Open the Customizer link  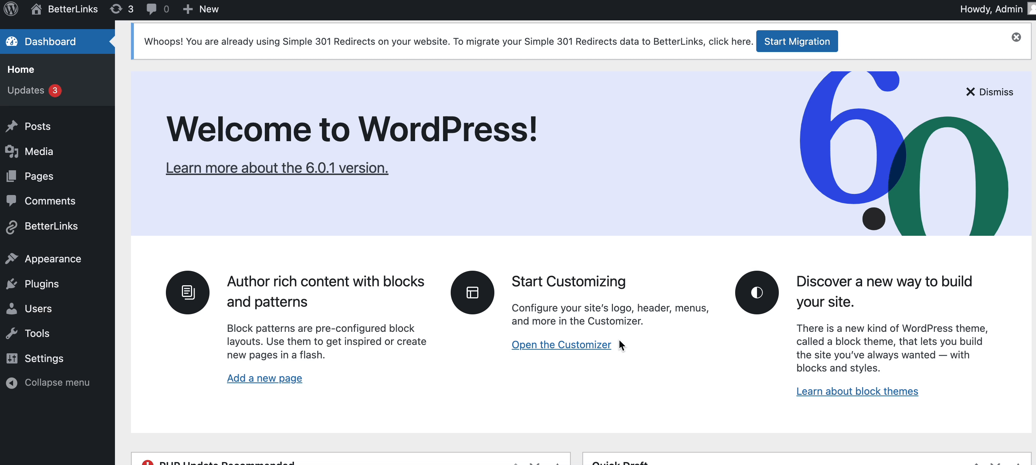[x=561, y=344]
